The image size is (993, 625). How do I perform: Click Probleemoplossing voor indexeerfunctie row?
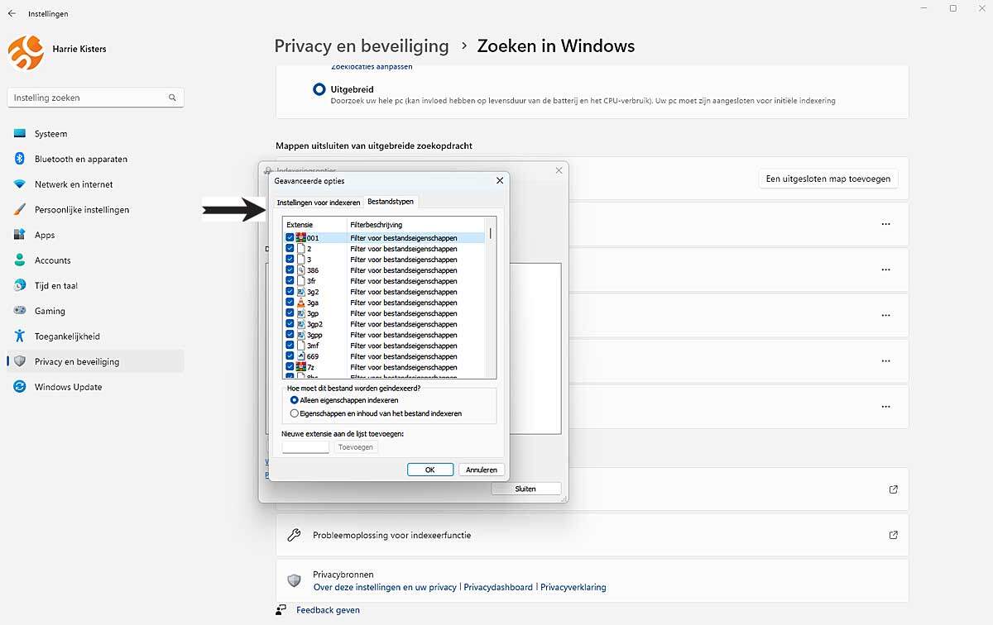click(x=592, y=535)
